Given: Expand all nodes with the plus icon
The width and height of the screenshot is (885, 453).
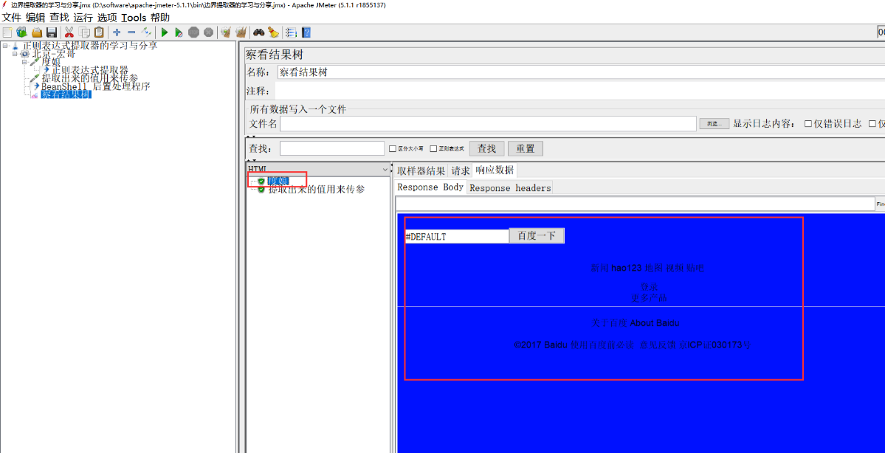Looking at the screenshot, I should tap(117, 32).
